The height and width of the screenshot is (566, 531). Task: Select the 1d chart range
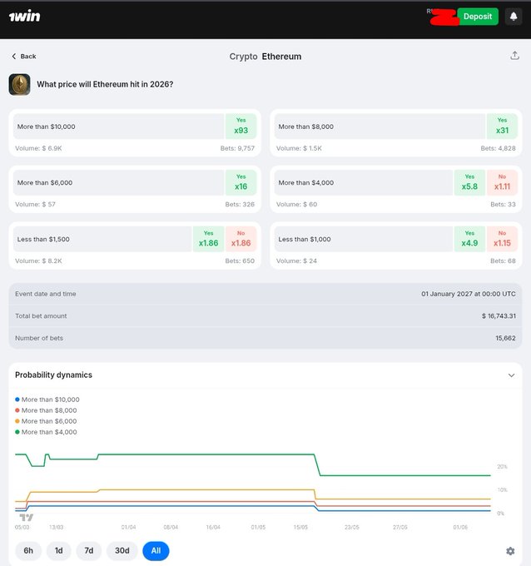tap(58, 551)
